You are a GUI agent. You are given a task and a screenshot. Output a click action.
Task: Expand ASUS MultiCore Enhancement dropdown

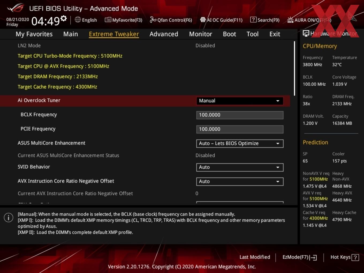point(240,143)
